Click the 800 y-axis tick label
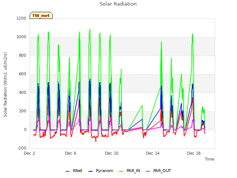Image resolution: width=237 pixels, height=178 pixels. coord(23,55)
